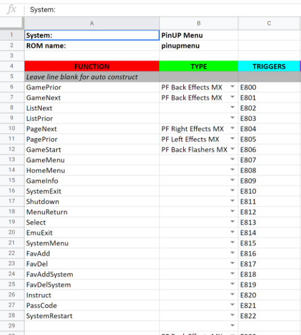301x335 pixels.
Task: Select the pinupmenu ROM name cell
Action: (199, 46)
